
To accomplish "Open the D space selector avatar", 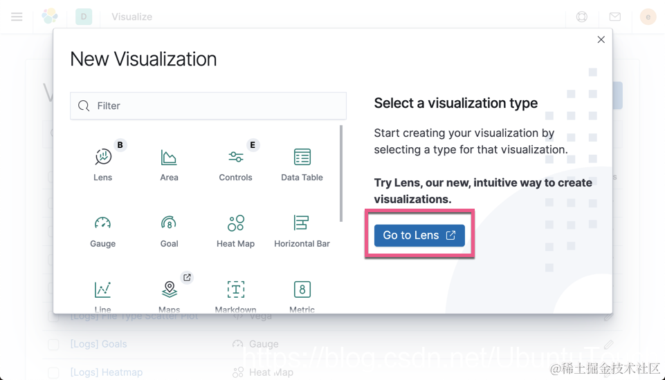I will pos(84,17).
